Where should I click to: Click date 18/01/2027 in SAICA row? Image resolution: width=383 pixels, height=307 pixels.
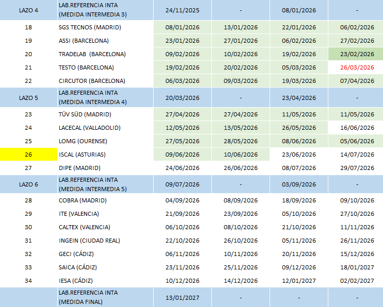(x=357, y=267)
